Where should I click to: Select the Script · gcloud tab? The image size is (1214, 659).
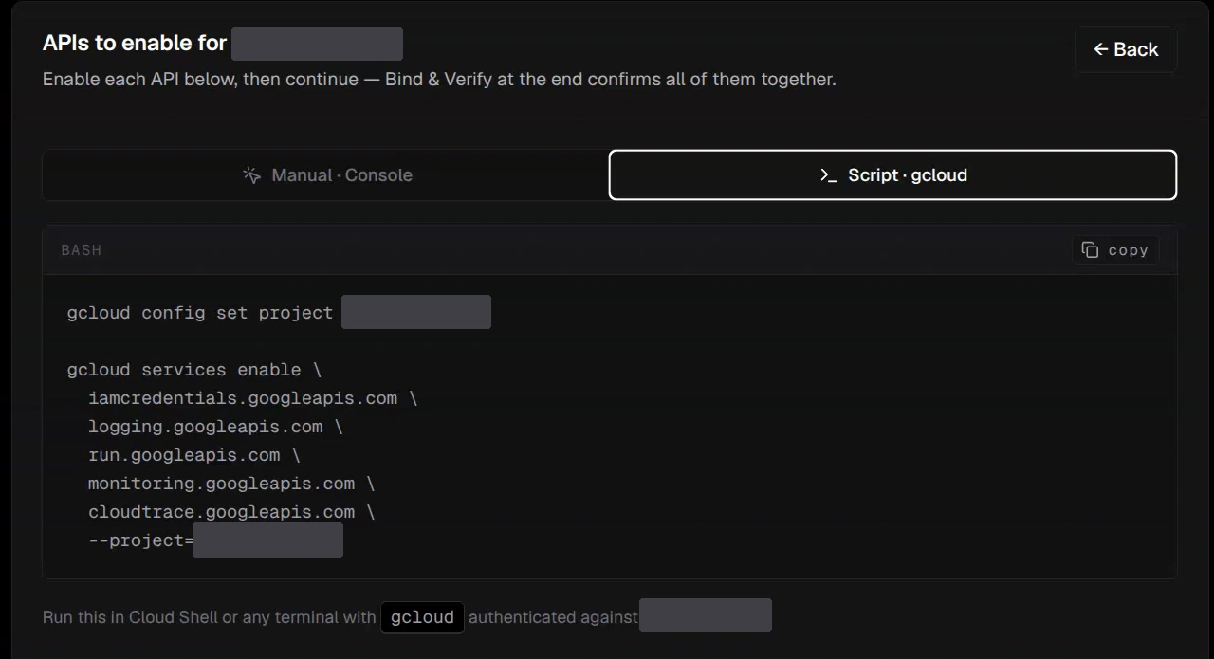pos(892,174)
